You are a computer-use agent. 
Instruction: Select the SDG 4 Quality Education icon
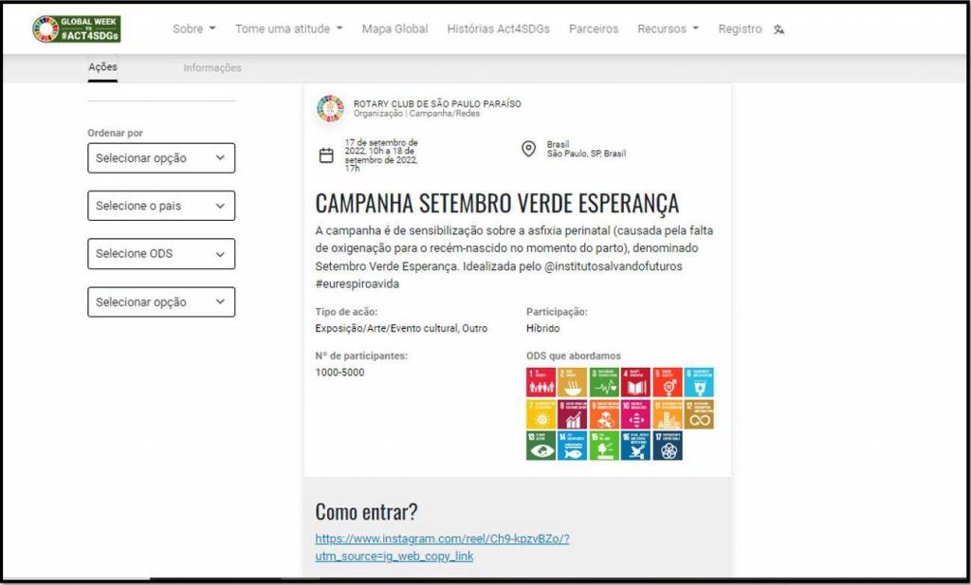click(635, 382)
